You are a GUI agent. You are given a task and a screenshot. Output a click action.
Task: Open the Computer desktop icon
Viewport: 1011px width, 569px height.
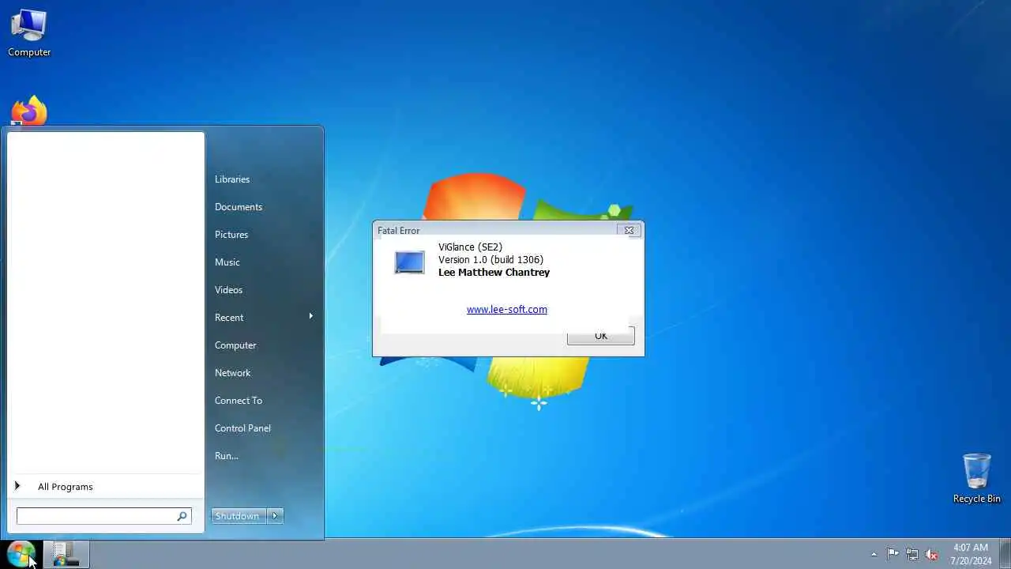[x=29, y=32]
